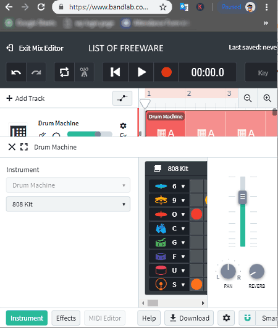
Task: Expand row S sound options arrow
Action: [183, 285]
